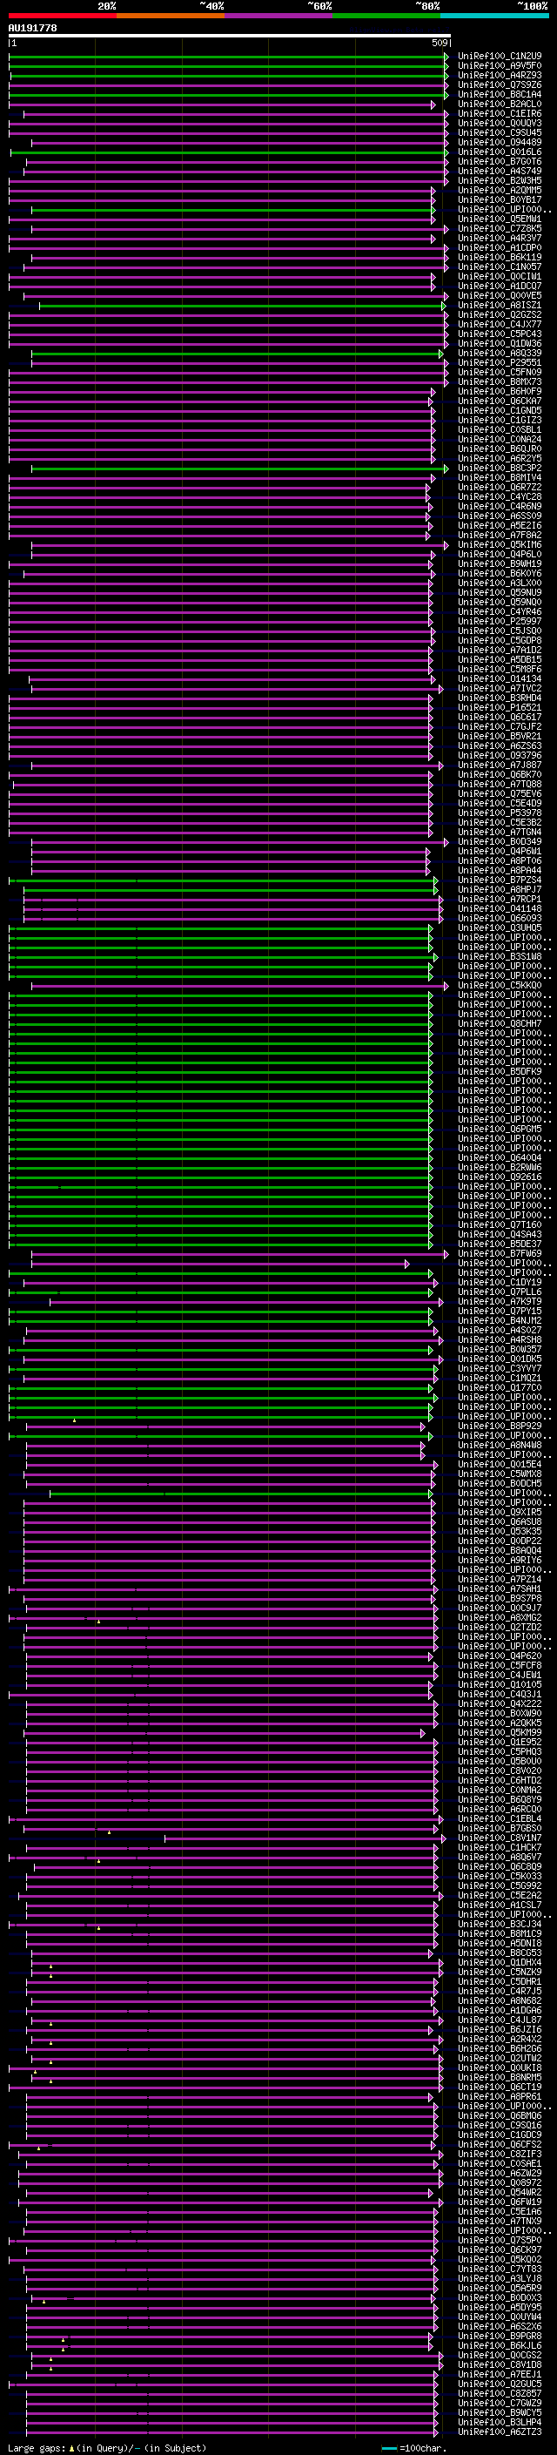Select the UniRef100_A2QMM5 label

[500, 191]
